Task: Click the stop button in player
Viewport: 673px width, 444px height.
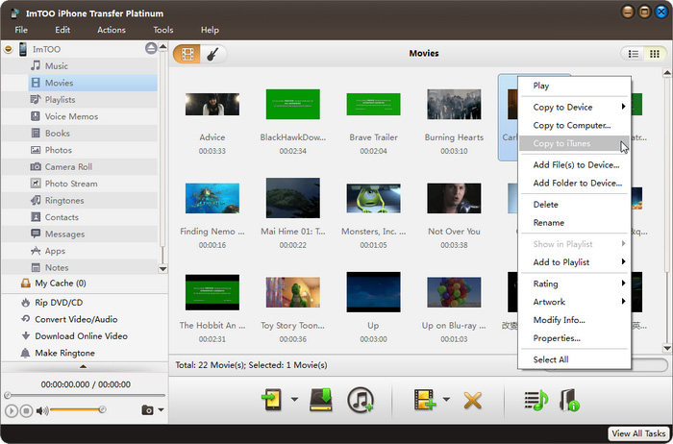Action: tap(26, 411)
